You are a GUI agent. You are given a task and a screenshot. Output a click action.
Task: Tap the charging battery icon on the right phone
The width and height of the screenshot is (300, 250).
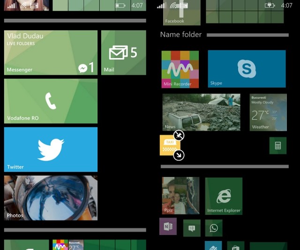pyautogui.click(x=270, y=5)
